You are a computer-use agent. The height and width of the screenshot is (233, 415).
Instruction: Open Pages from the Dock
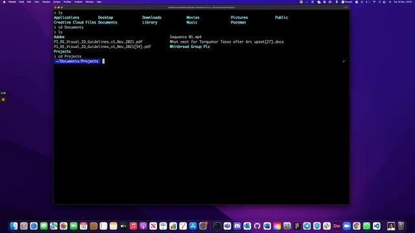click(x=183, y=226)
